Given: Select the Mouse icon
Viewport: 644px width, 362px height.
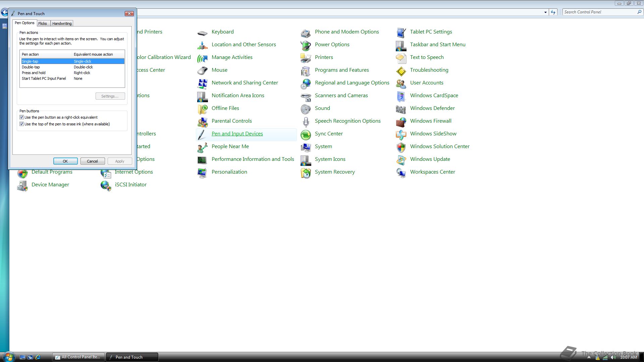Looking at the screenshot, I should pos(202,70).
